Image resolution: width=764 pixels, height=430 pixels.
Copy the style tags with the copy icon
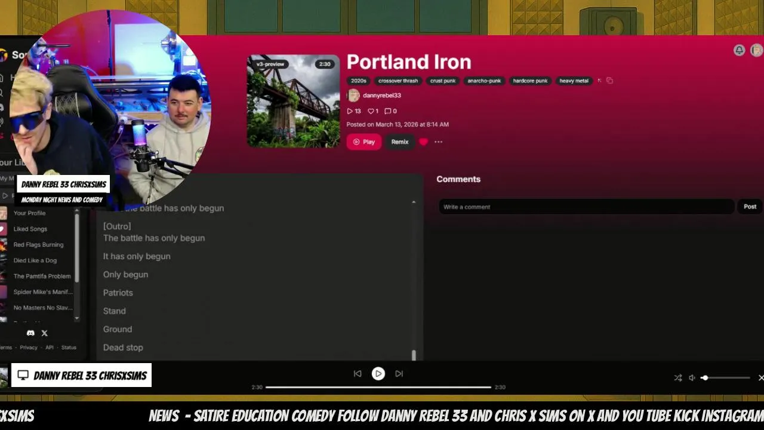click(x=609, y=81)
